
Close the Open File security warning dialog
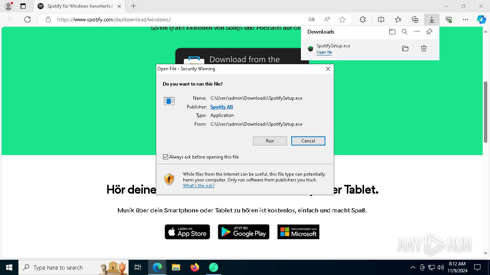[328, 69]
